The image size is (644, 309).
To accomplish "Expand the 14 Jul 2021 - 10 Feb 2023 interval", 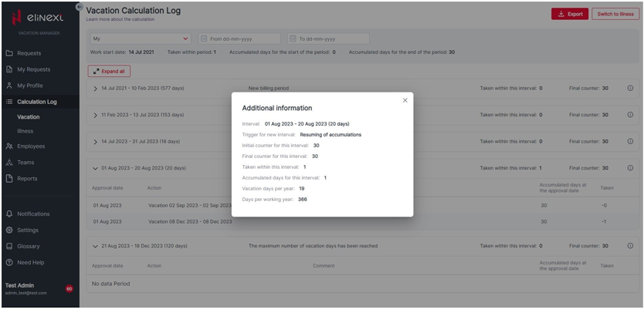I will [95, 89].
